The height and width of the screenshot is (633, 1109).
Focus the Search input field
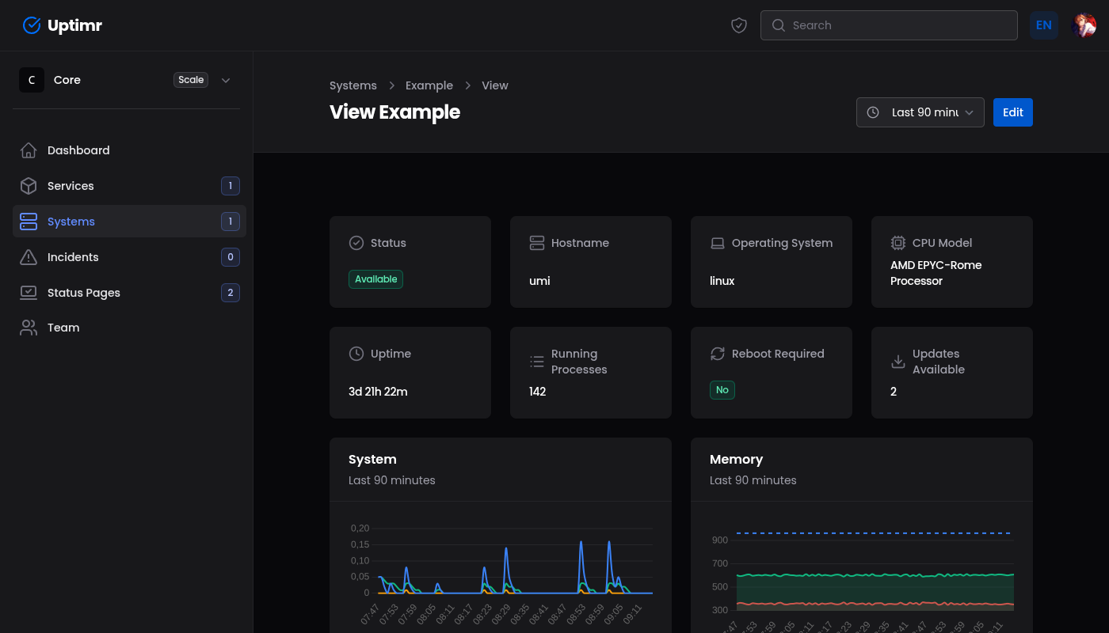889,25
